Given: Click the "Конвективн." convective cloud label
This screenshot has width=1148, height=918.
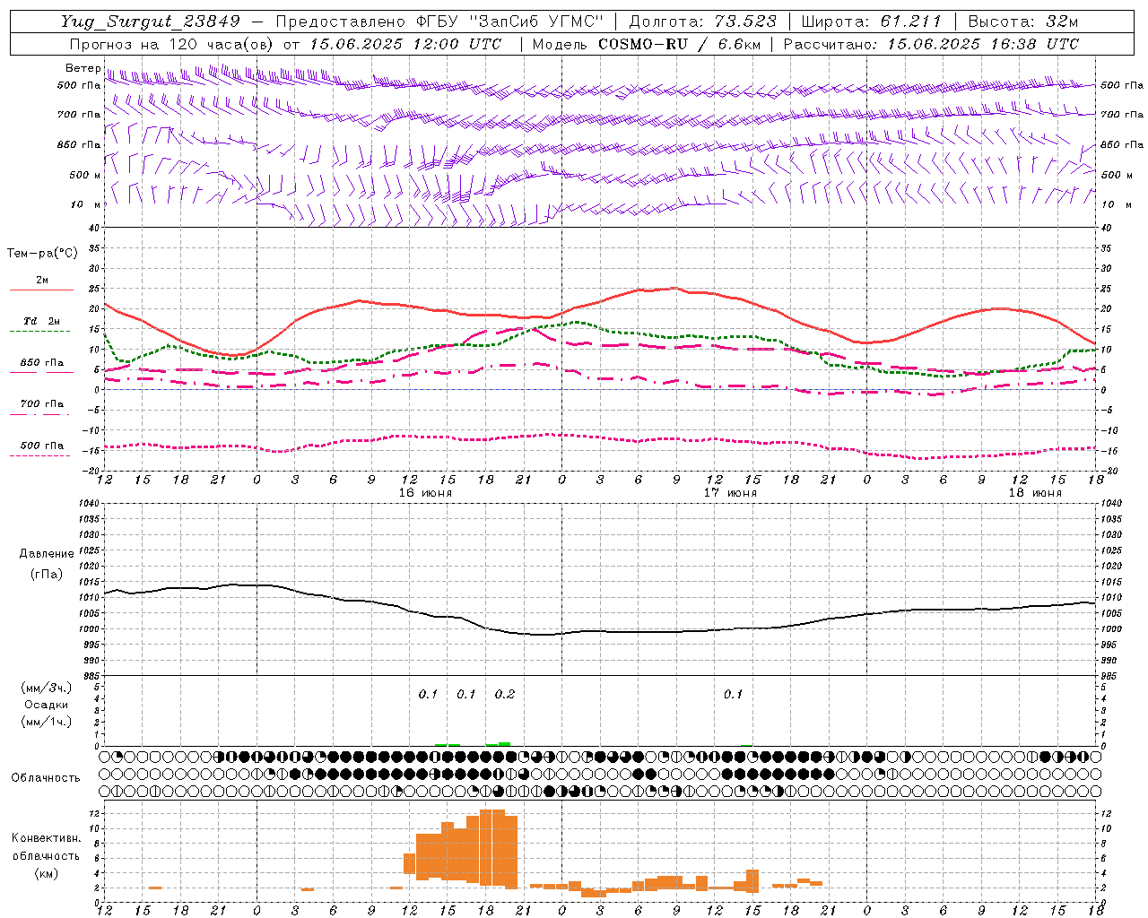Looking at the screenshot, I should (x=46, y=838).
